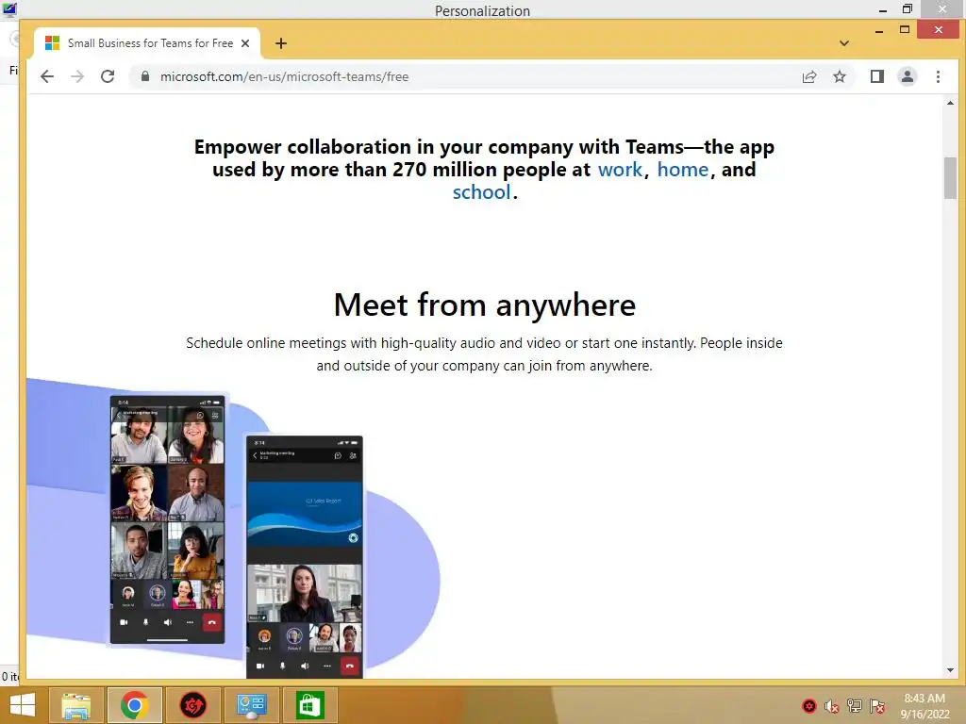
Task: Open a new browser tab
Action: [x=281, y=43]
